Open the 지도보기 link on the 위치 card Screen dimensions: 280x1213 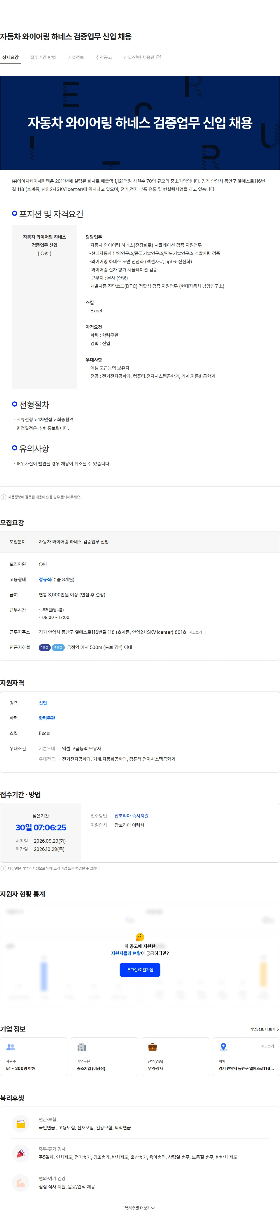[x=267, y=1046]
